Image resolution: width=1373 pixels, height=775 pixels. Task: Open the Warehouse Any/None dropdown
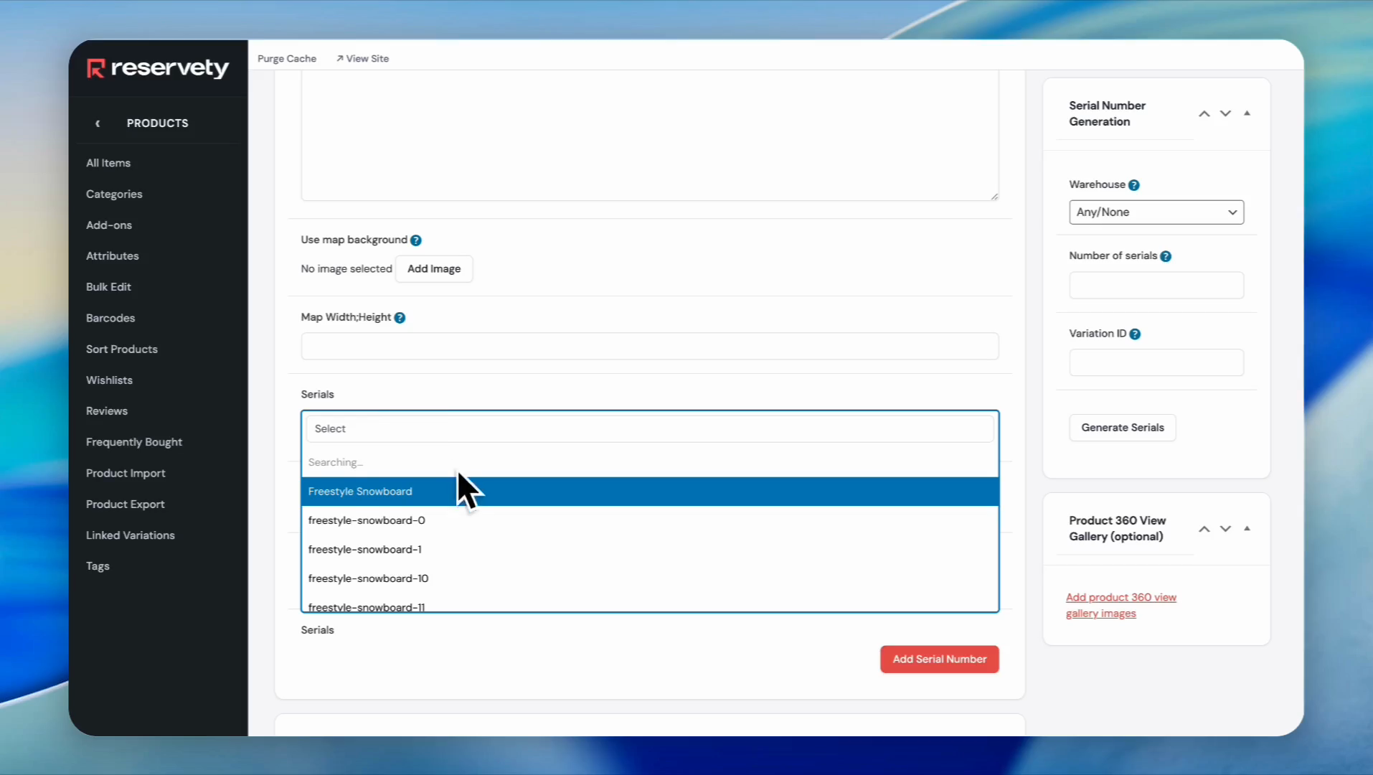(1156, 212)
